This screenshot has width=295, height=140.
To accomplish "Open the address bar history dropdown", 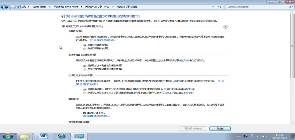I will (213, 7).
